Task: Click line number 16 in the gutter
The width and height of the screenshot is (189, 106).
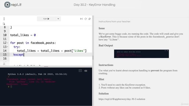Action: pos(5,59)
